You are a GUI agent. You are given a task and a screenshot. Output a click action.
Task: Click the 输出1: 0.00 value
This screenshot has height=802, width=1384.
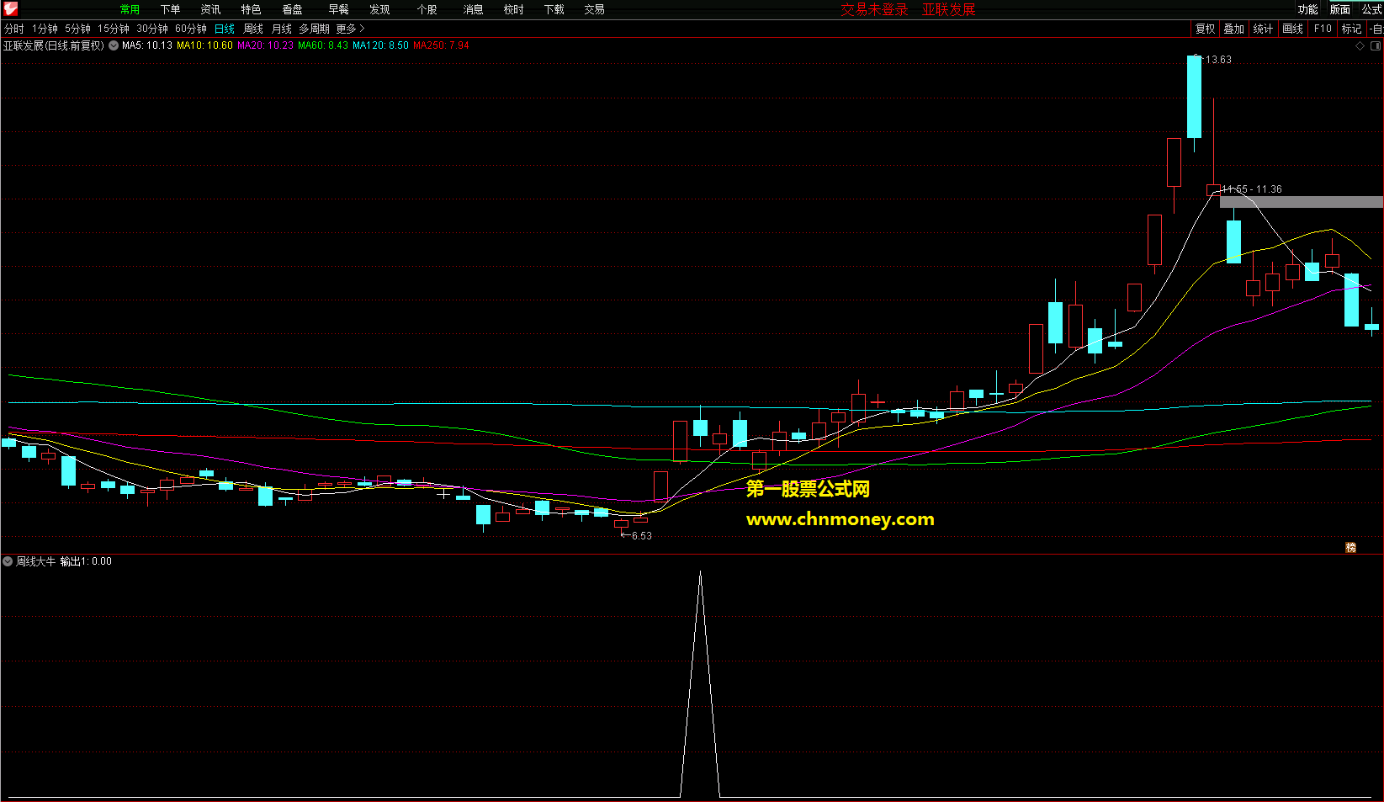(86, 561)
